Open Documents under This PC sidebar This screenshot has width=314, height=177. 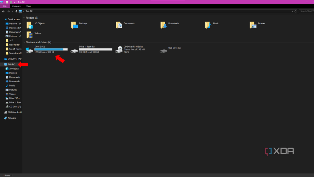tap(14, 77)
